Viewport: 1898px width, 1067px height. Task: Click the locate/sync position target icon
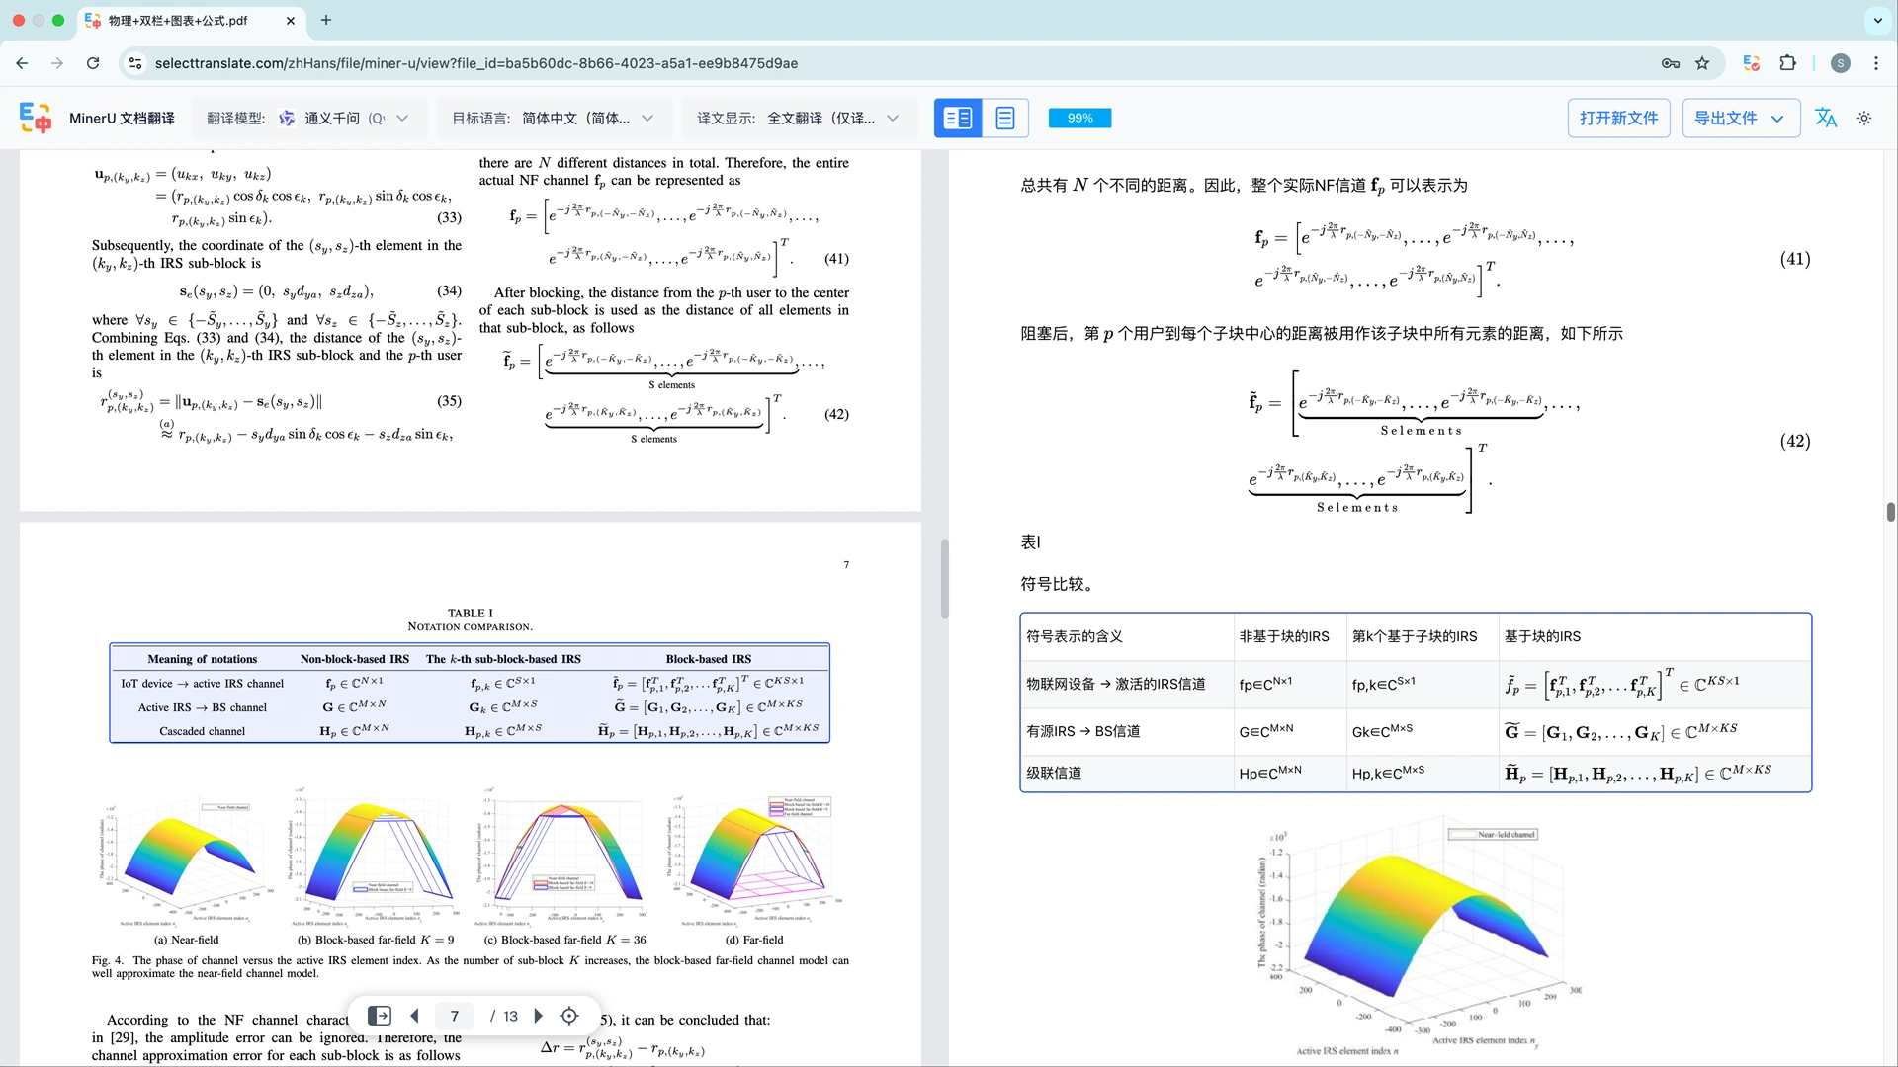[x=569, y=1016]
